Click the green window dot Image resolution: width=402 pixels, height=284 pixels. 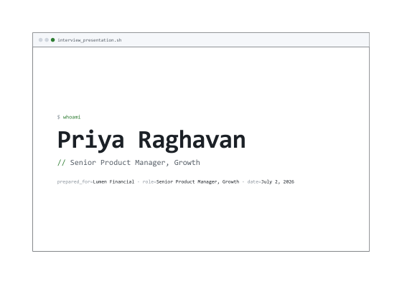click(x=53, y=40)
